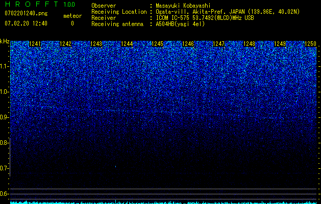Viewport: 321px width, 204px height.
Task: Click the 0.6 kHz axis label
Action: (4, 194)
